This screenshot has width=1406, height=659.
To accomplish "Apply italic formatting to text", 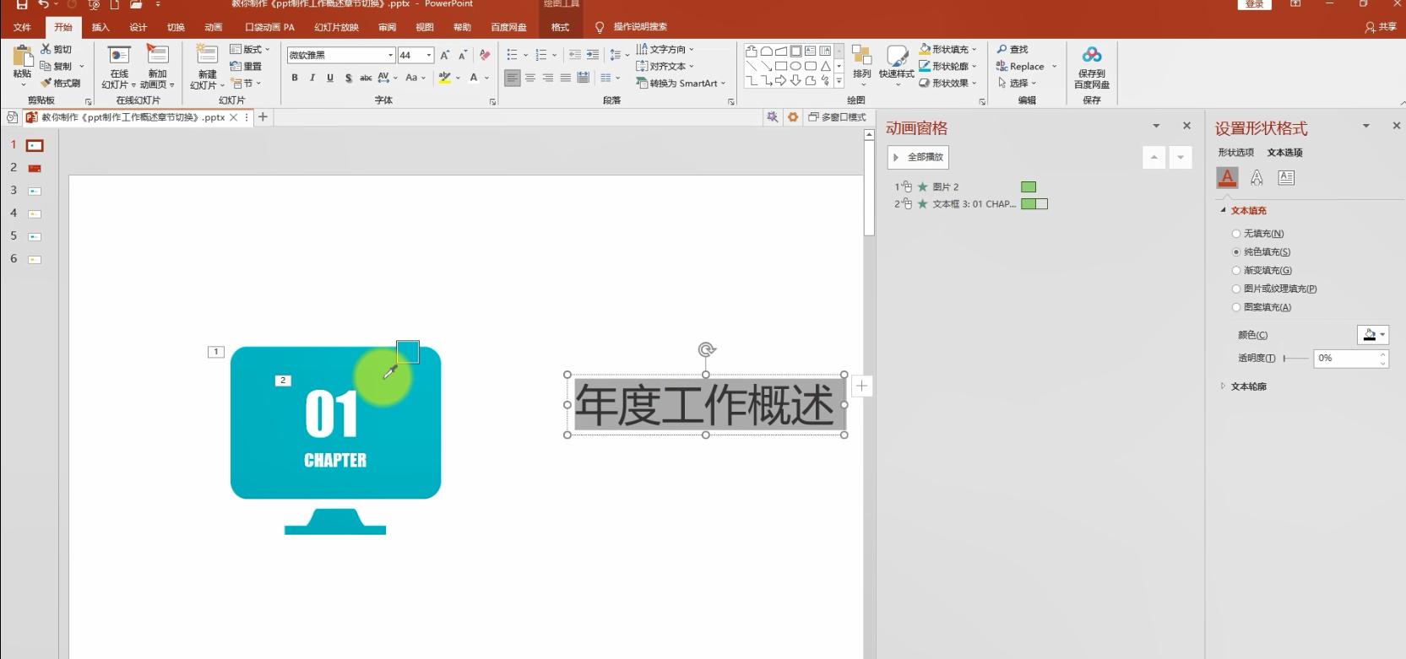I will click(312, 78).
